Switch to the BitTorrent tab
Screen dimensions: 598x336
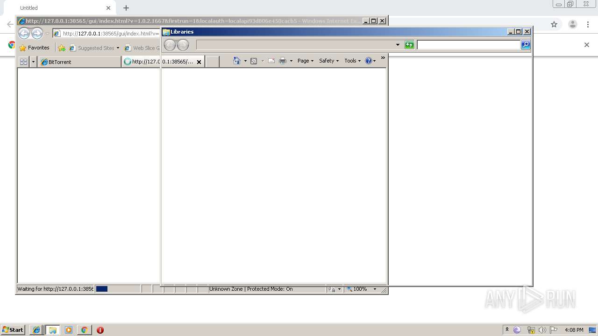click(79, 62)
